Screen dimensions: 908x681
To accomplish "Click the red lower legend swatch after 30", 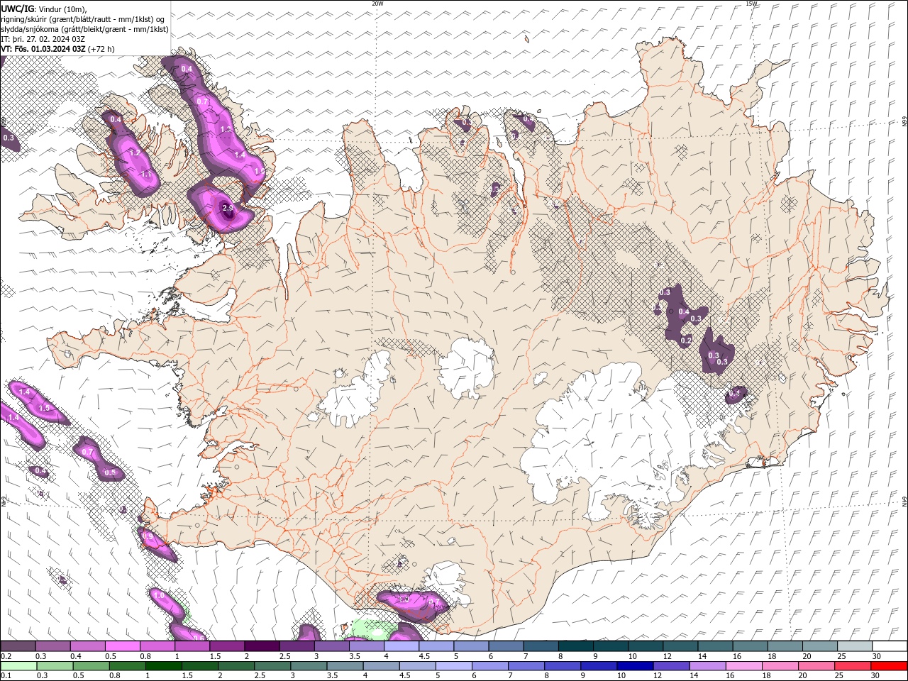I will tap(888, 666).
